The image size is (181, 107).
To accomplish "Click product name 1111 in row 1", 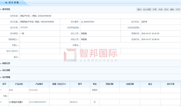I will pos(11,90).
